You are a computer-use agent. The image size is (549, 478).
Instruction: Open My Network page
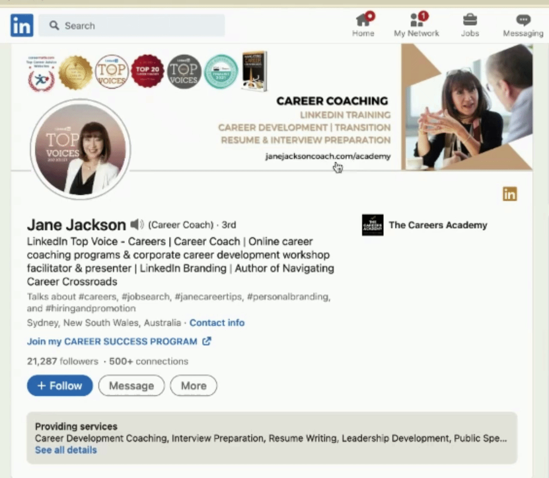click(416, 25)
